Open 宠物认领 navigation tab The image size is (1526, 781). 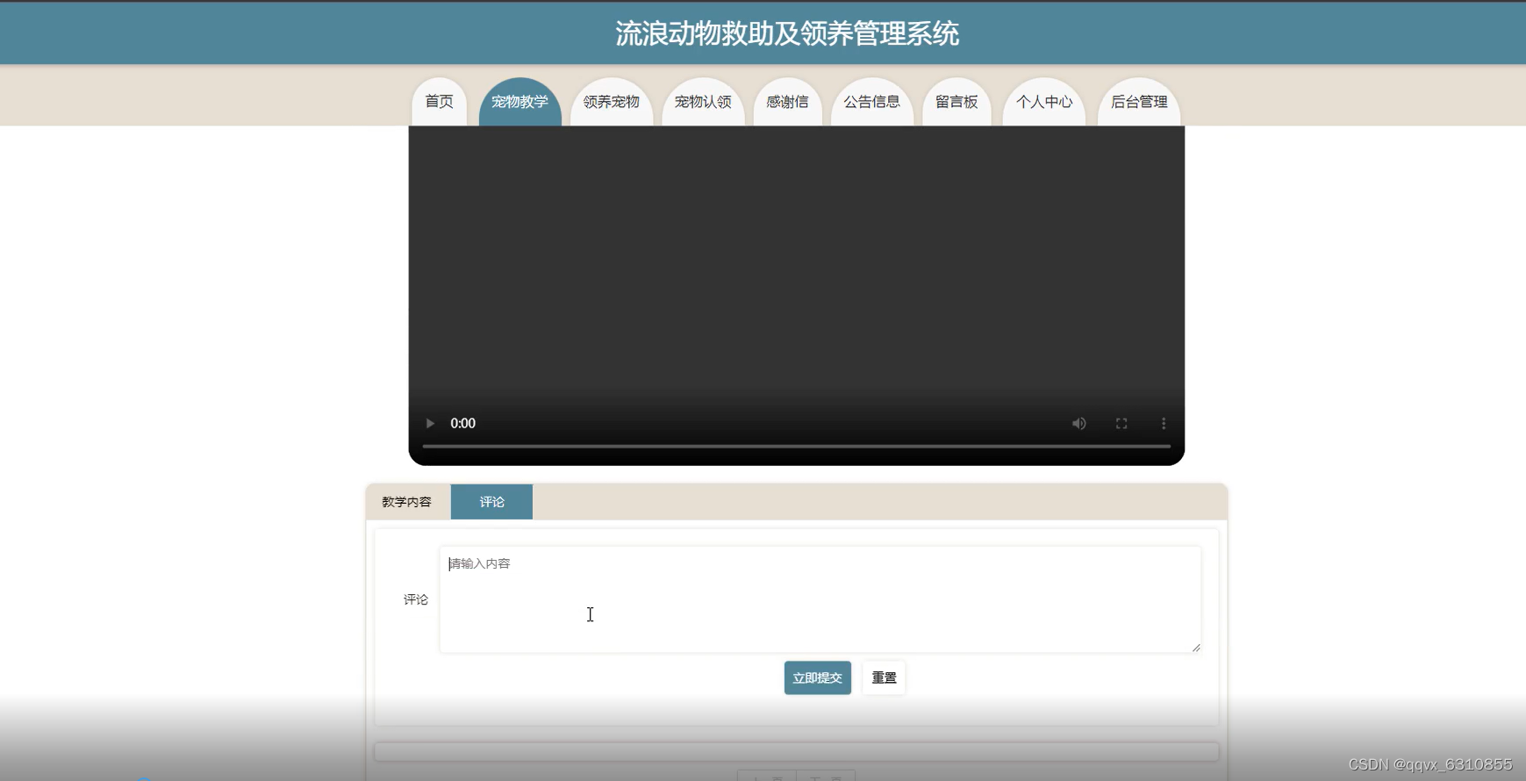pos(703,102)
